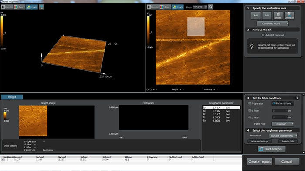The width and height of the screenshot is (305, 171).
Task: Select Color view in 2D pane toolbar
Action: point(165,7)
